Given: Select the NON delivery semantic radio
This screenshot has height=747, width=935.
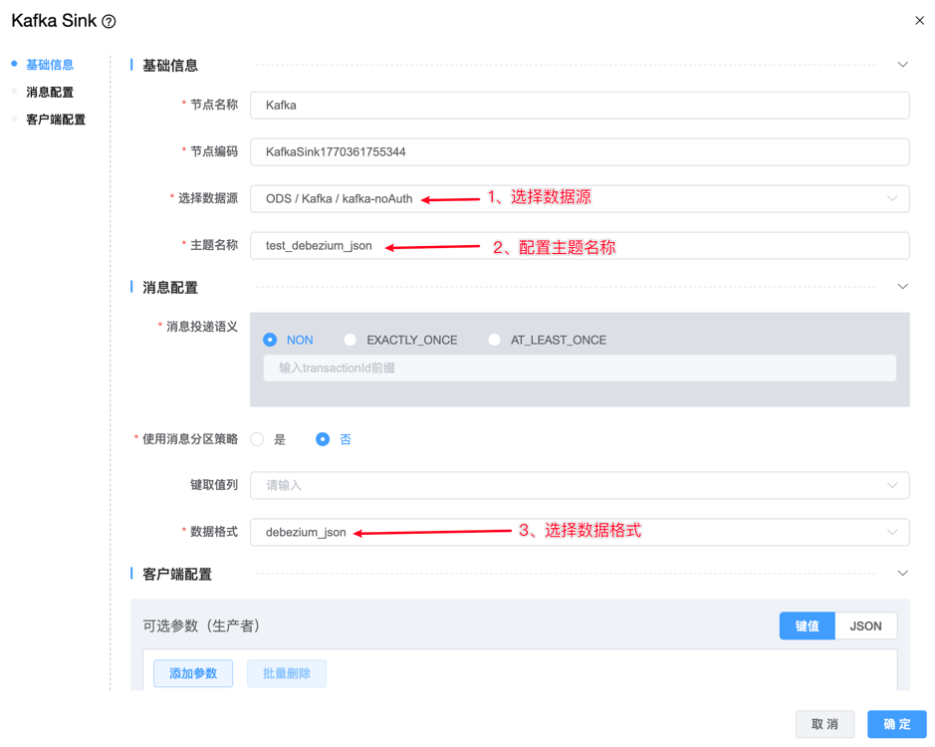Looking at the screenshot, I should coord(270,340).
